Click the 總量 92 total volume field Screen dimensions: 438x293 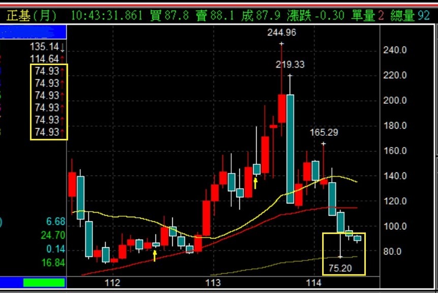[410, 15]
